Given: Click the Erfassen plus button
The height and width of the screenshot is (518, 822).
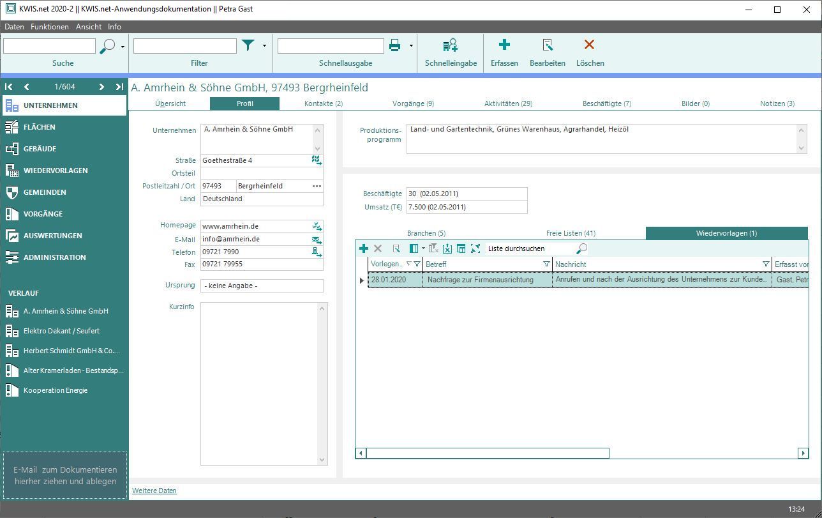Looking at the screenshot, I should coord(504,52).
